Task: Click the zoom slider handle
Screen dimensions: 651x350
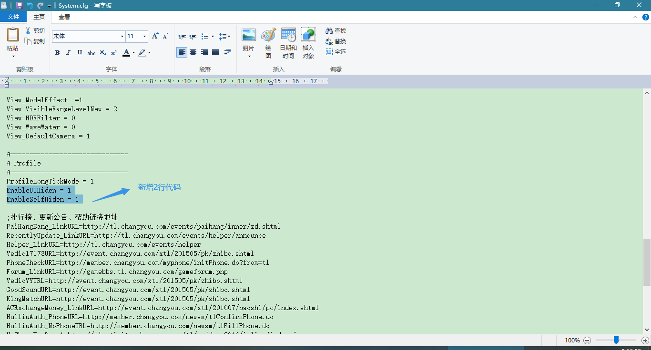Action: [x=616, y=340]
